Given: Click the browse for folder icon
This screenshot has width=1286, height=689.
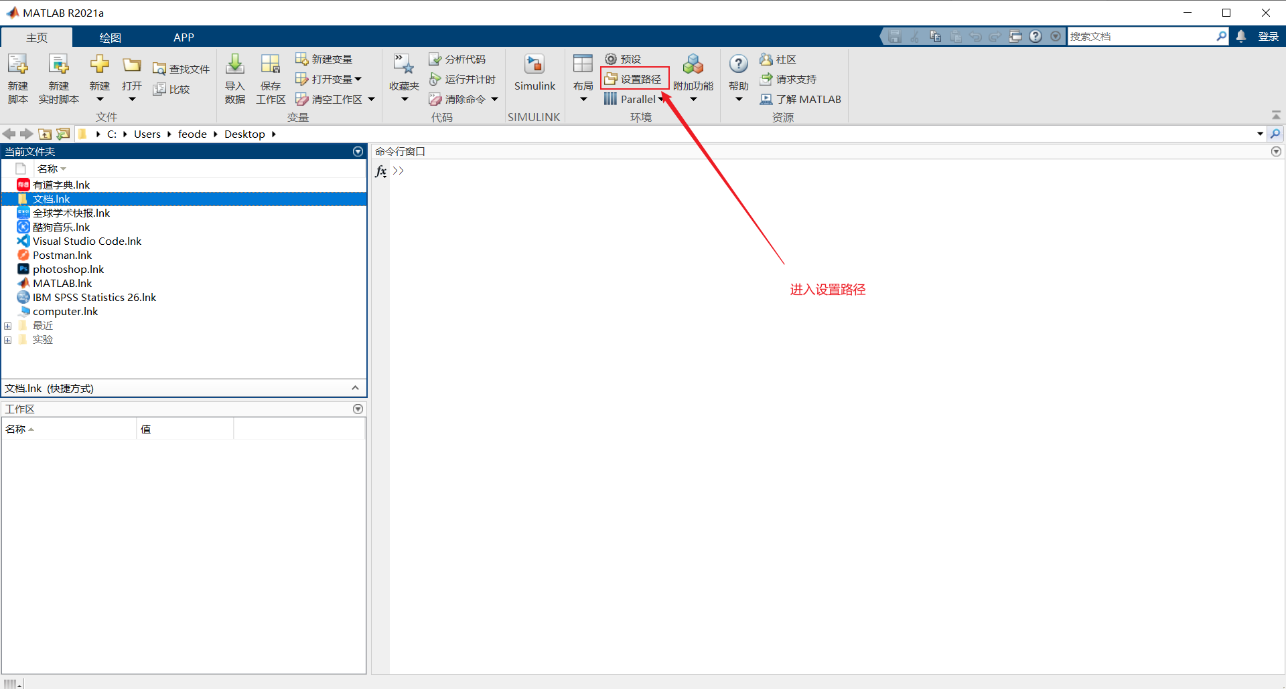Looking at the screenshot, I should [x=63, y=134].
